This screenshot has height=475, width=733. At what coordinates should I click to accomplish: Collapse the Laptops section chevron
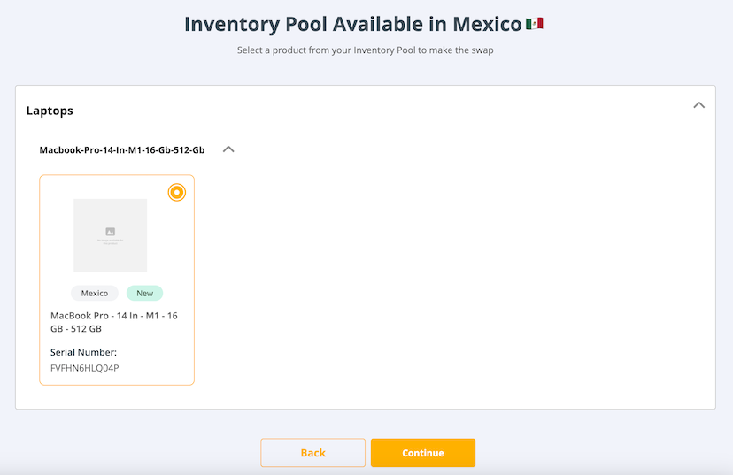click(x=698, y=105)
